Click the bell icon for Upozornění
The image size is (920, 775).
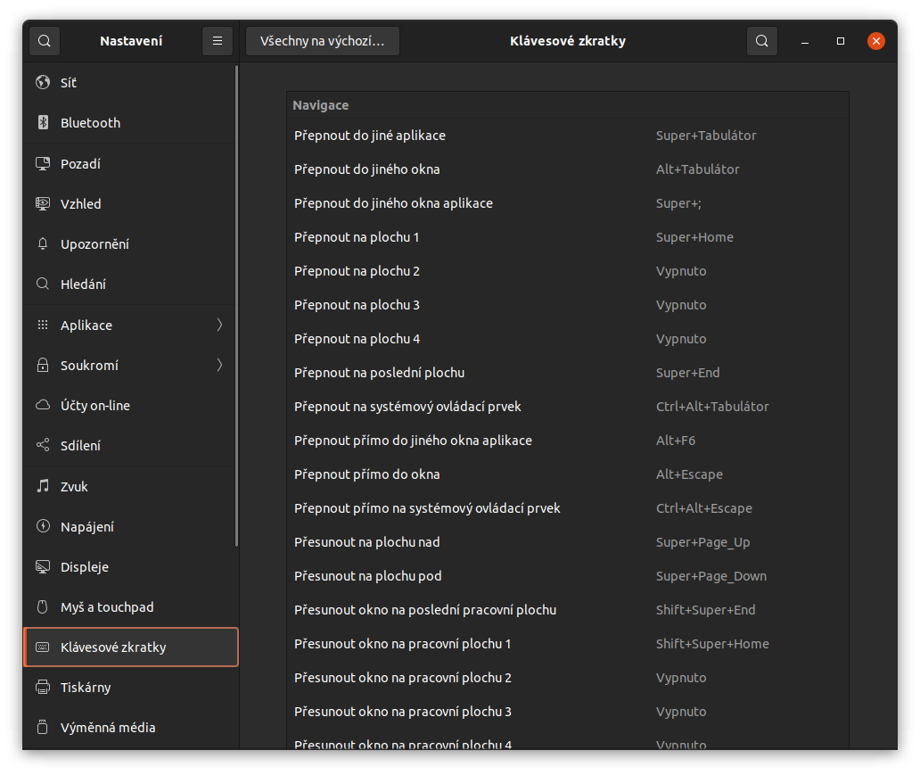click(x=43, y=244)
